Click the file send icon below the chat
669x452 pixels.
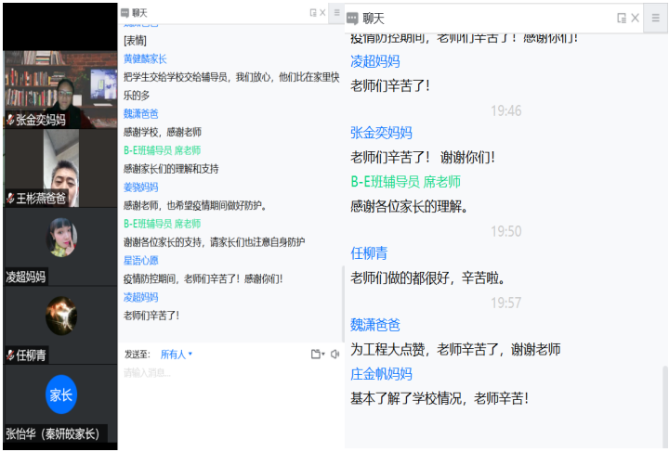317,354
